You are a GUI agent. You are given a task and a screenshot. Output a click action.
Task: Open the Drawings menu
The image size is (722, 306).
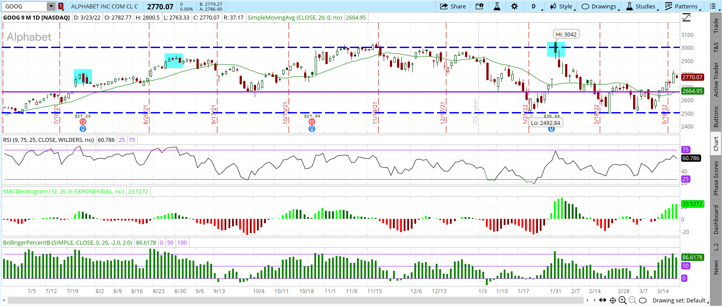click(599, 6)
